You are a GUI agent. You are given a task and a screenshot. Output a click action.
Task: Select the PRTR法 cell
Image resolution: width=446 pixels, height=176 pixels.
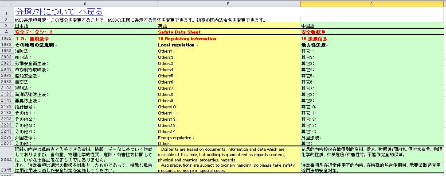(x=85, y=57)
